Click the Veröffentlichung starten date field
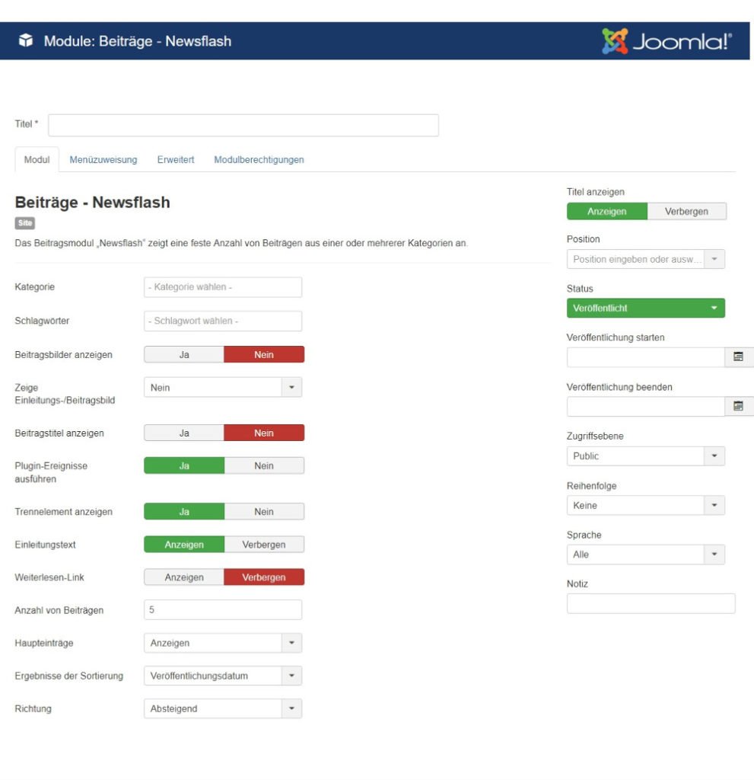 point(646,356)
